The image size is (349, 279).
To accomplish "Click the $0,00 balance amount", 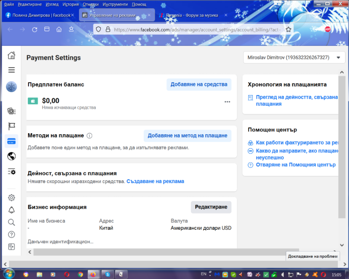I will pos(51,101).
